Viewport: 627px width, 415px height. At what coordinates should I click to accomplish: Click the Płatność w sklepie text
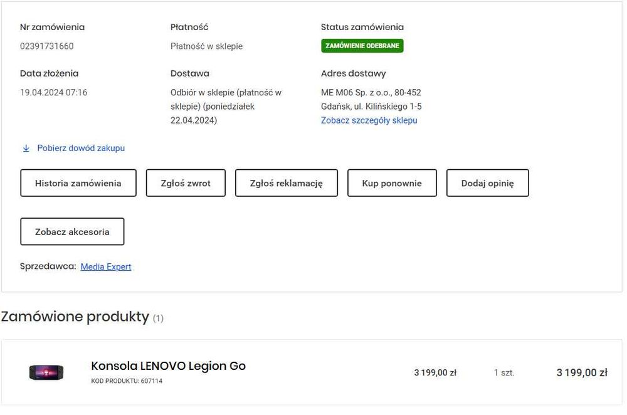pos(206,46)
